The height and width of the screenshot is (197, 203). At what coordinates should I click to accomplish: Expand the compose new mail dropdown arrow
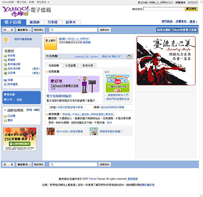click(x=30, y=30)
